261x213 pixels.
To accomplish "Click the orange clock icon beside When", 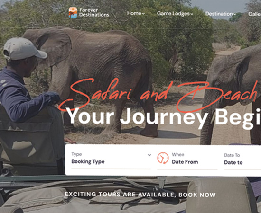I will coord(163,158).
